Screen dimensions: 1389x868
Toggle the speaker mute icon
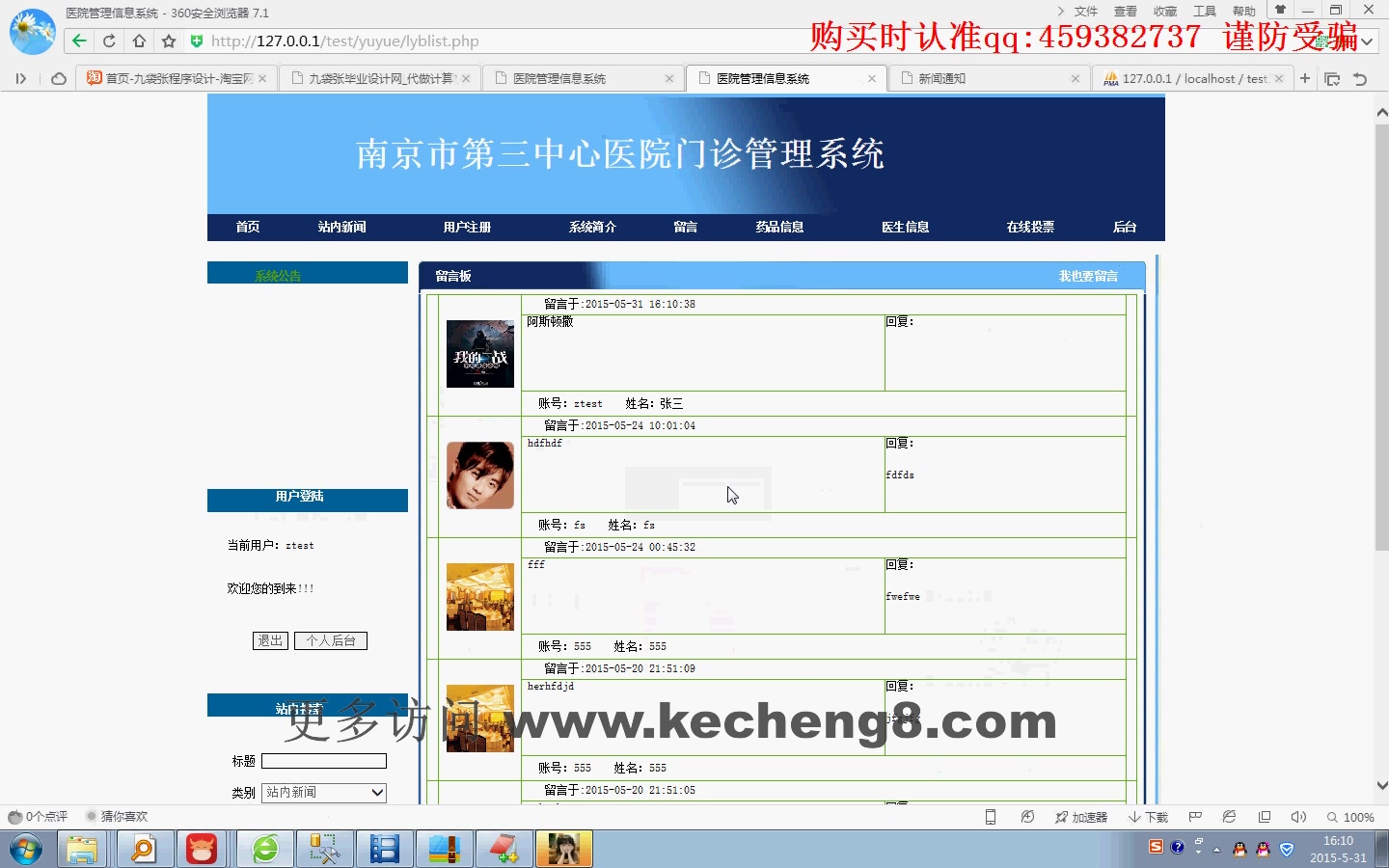click(x=1297, y=817)
